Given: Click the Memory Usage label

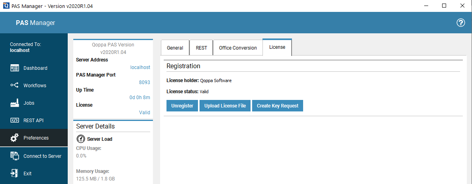Looking at the screenshot, I should [x=92, y=171].
